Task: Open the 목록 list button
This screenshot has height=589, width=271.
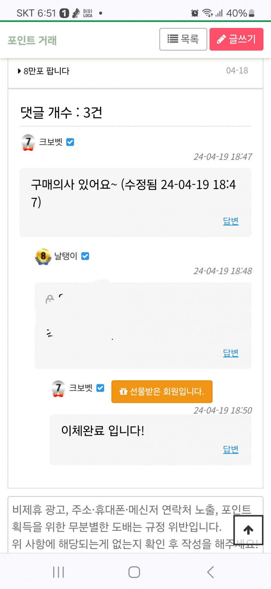Action: [x=183, y=39]
